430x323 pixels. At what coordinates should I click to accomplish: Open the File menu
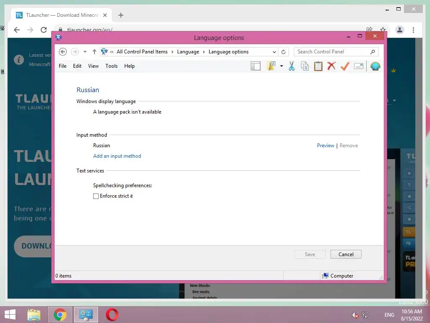click(x=63, y=66)
